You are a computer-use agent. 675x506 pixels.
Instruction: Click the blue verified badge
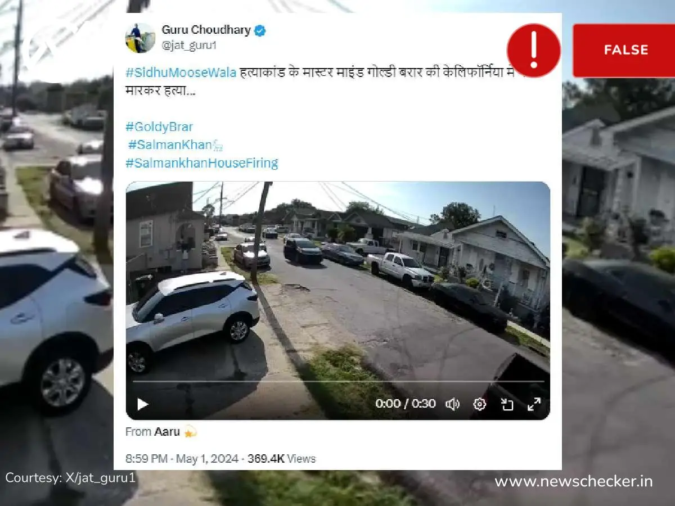[260, 31]
